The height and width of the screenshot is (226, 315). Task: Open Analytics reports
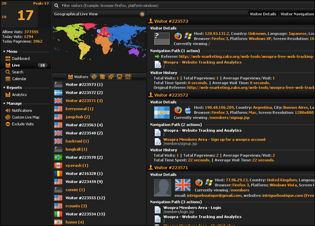pos(19,95)
